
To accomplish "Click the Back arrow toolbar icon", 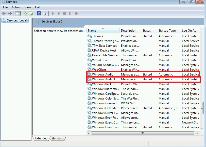I will point(4,13).
